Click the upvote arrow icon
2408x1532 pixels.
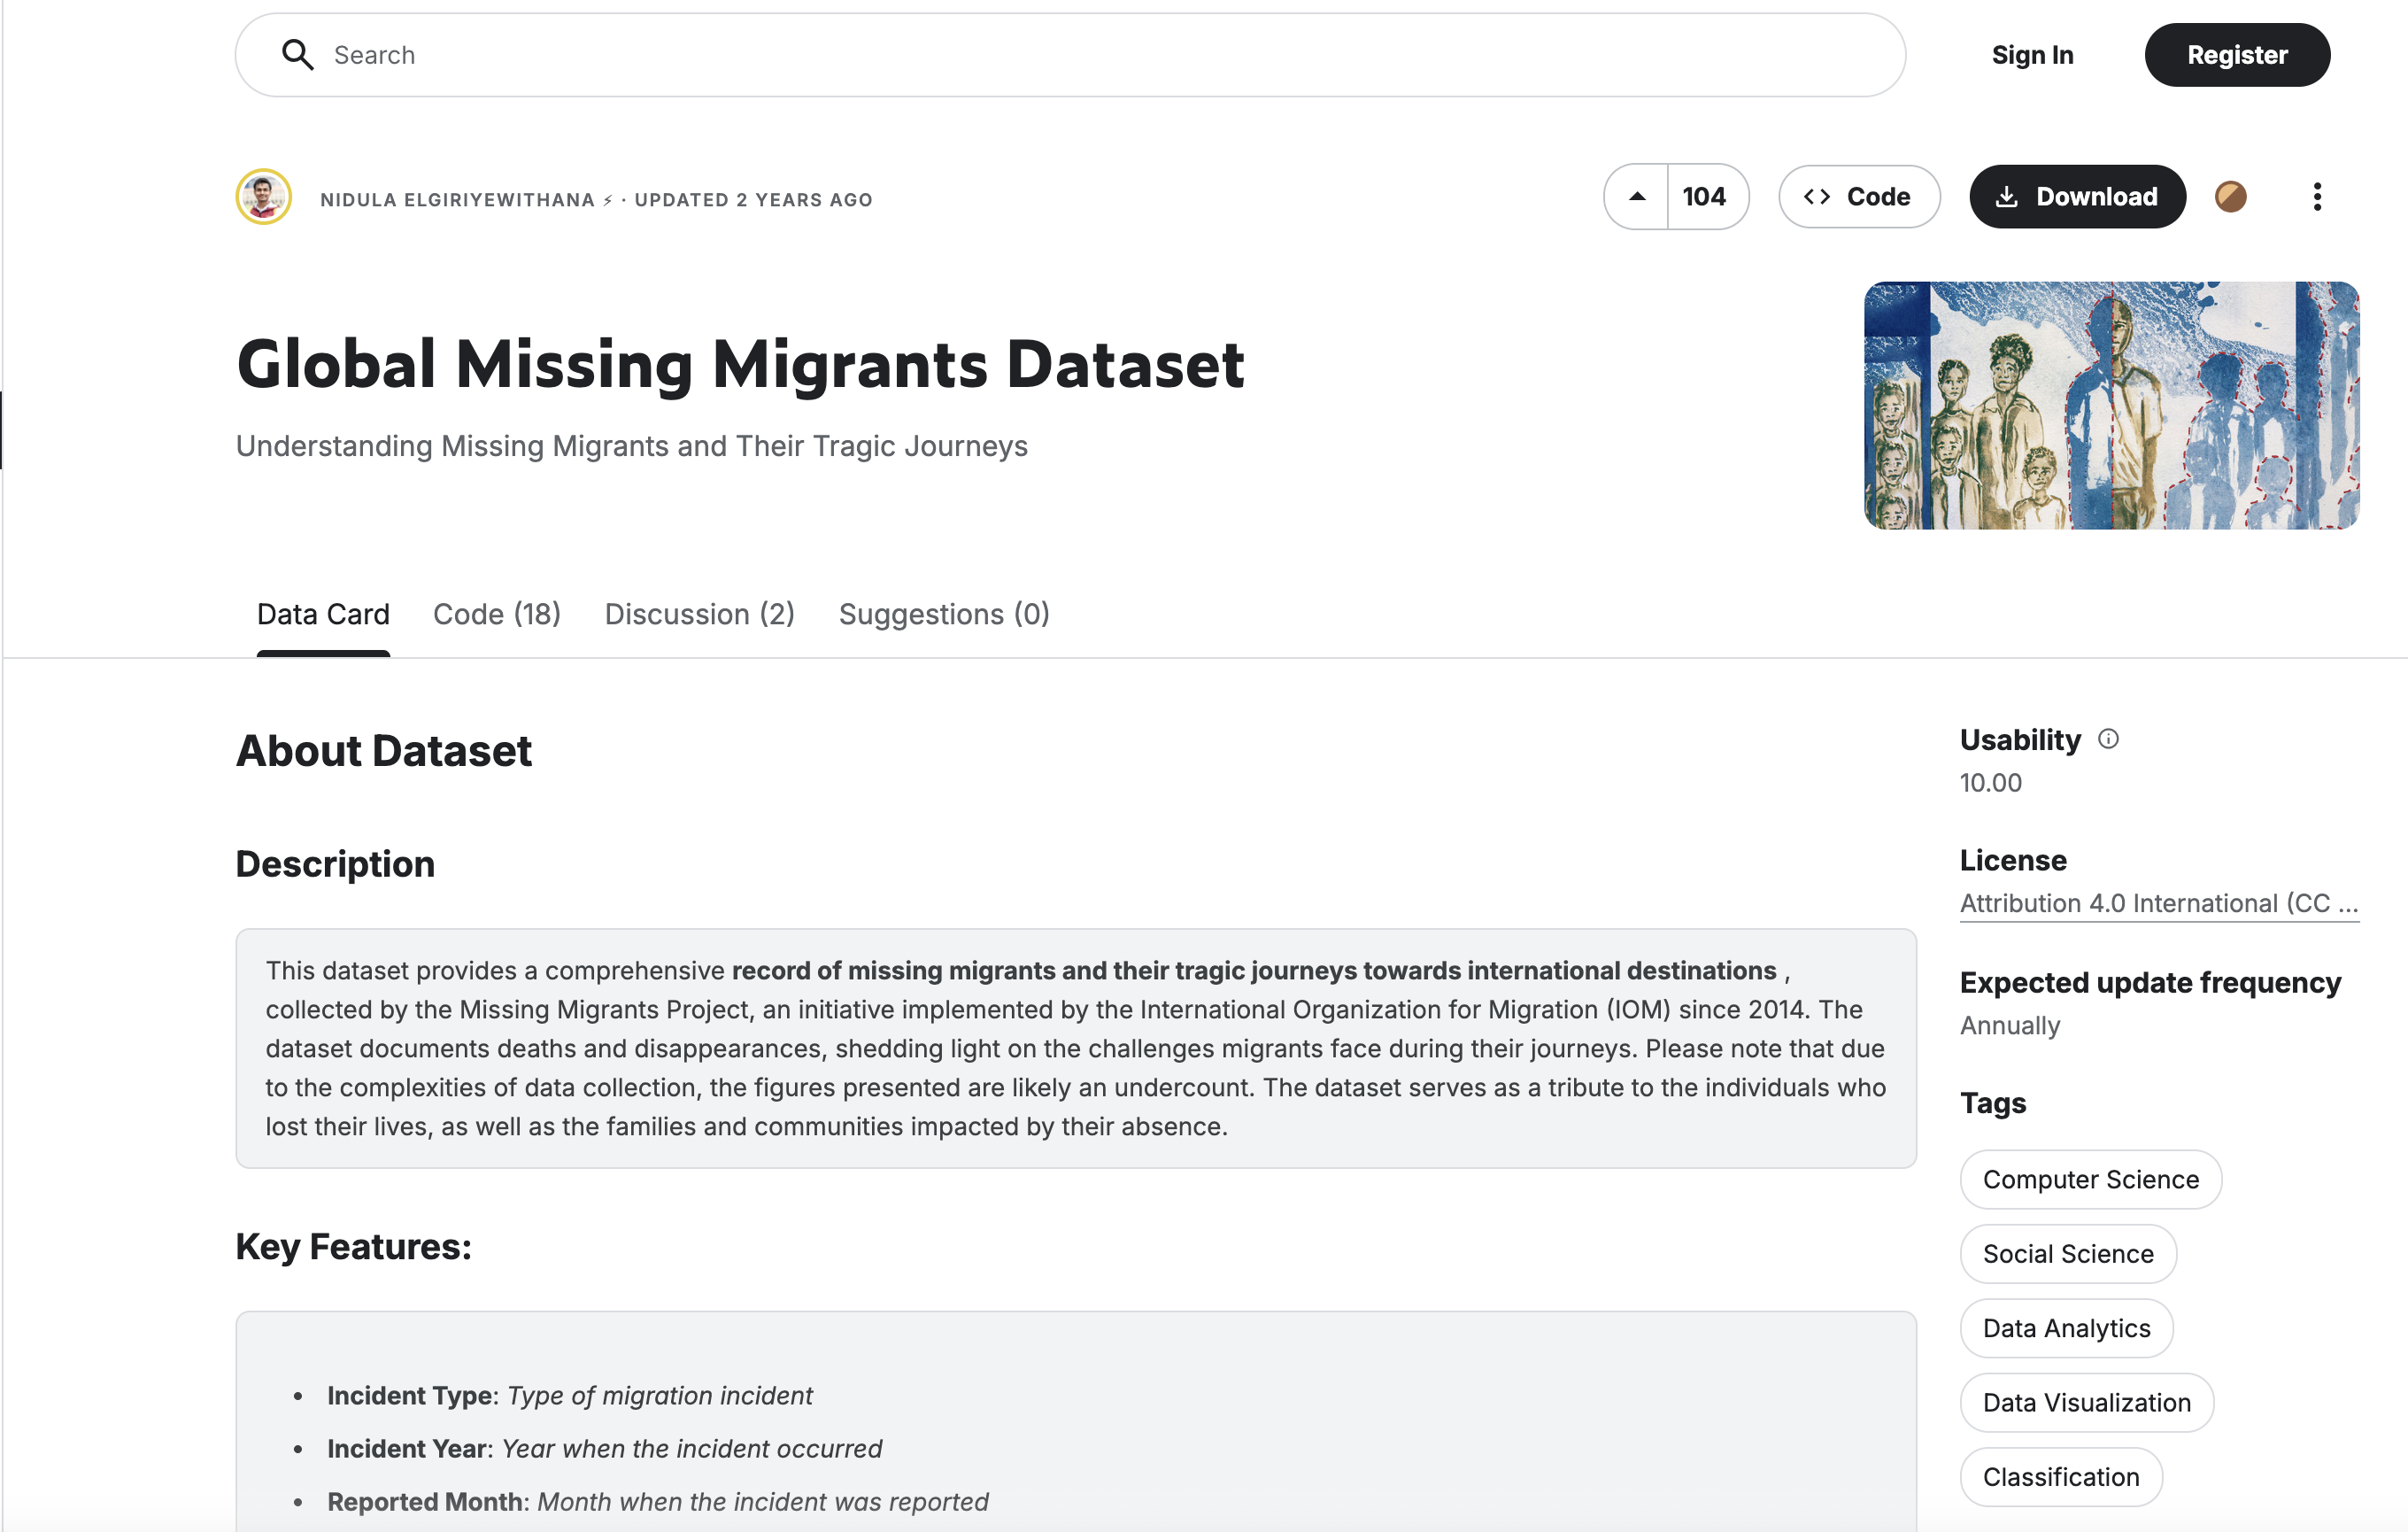click(1637, 197)
